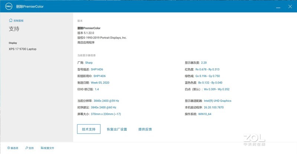Select adapter Intel(R) UHD Graphics
The width and height of the screenshot is (297, 154).
[x=218, y=101]
